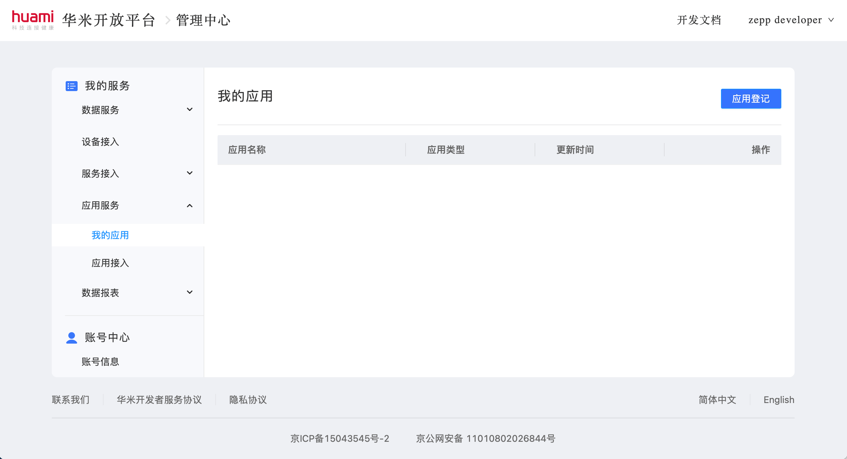Viewport: 847px width, 459px height.
Task: Open 联系我们 footer link
Action: pos(71,400)
